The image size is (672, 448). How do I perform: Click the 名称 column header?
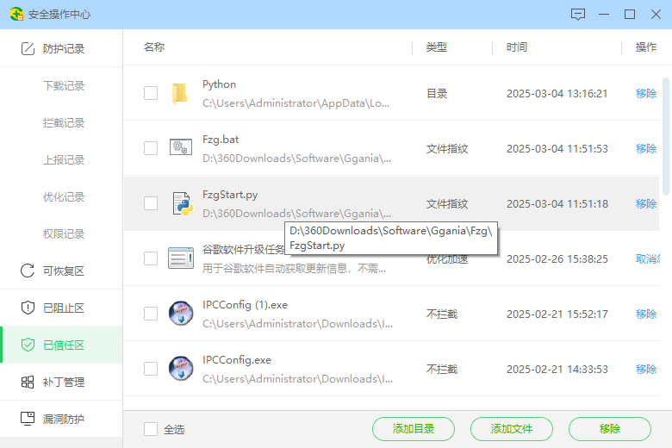click(154, 47)
